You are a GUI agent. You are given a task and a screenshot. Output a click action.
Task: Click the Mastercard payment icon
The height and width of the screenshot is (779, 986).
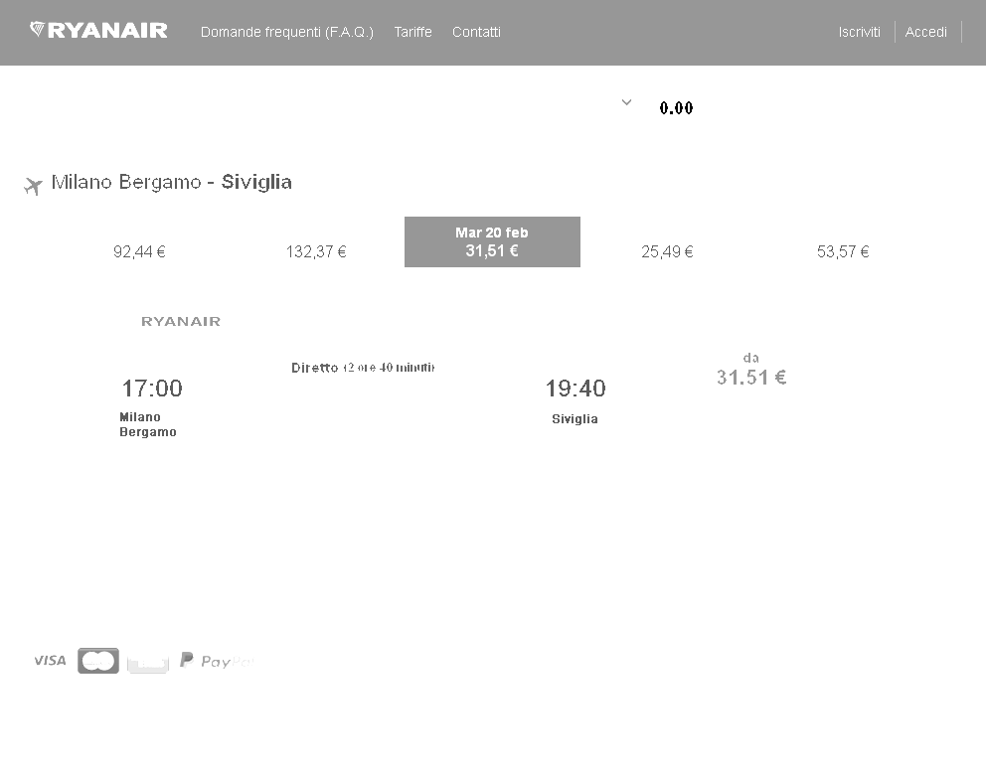pyautogui.click(x=98, y=661)
